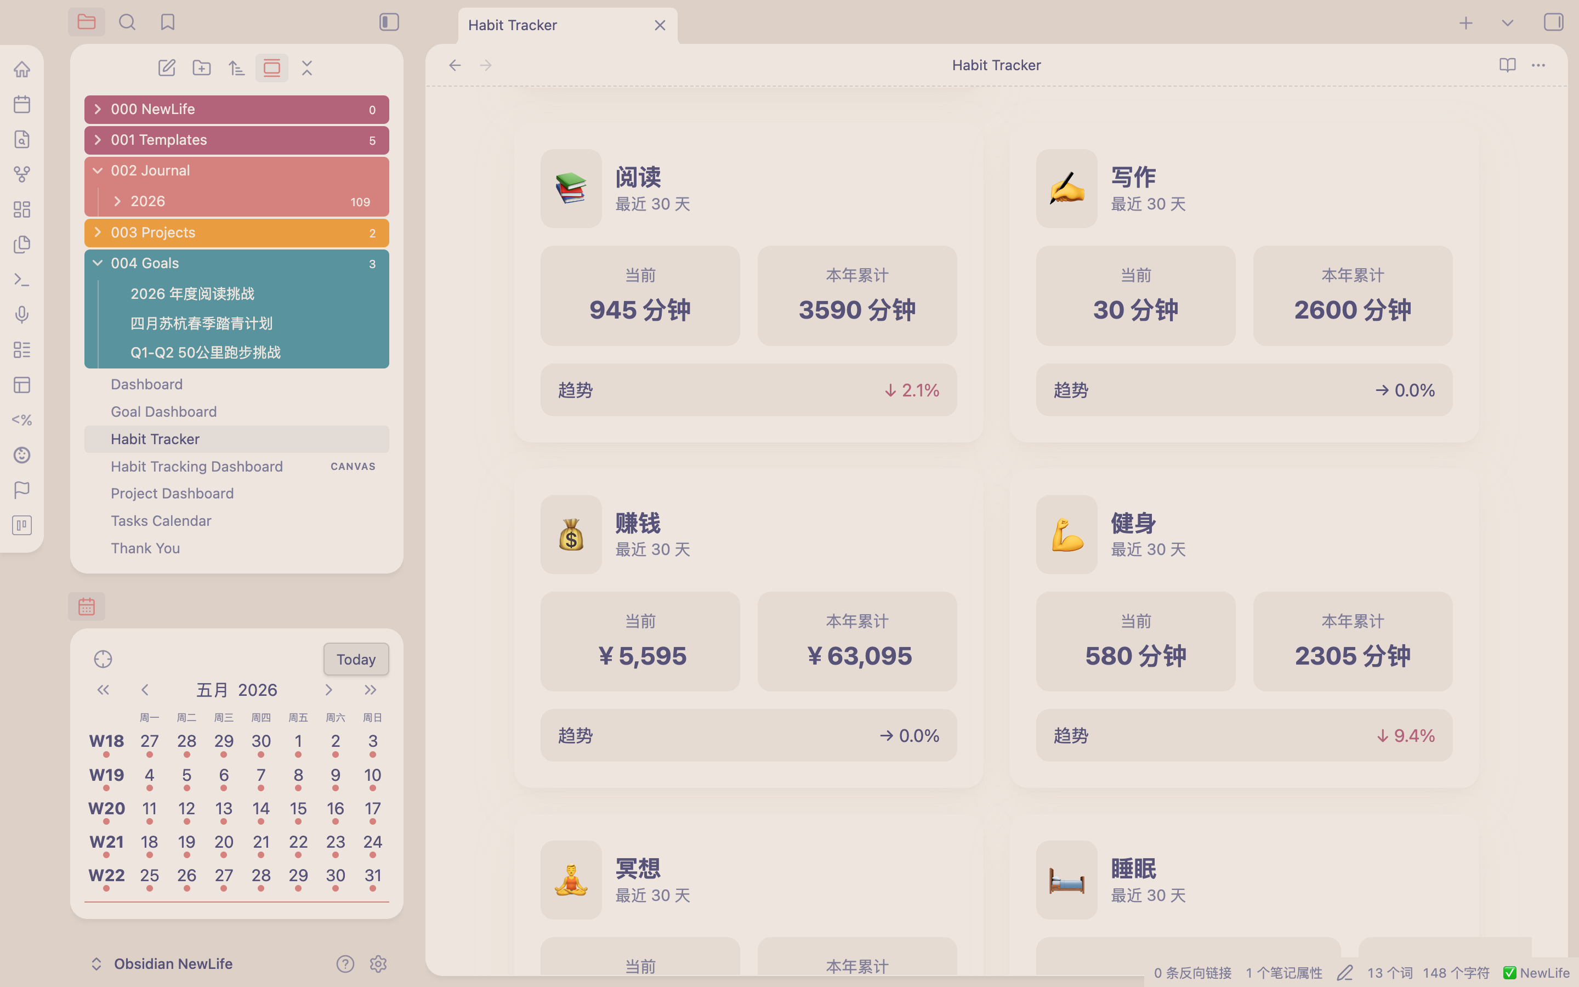Change sort order icon in explorer
Screen dimensions: 1579x987
point(237,68)
